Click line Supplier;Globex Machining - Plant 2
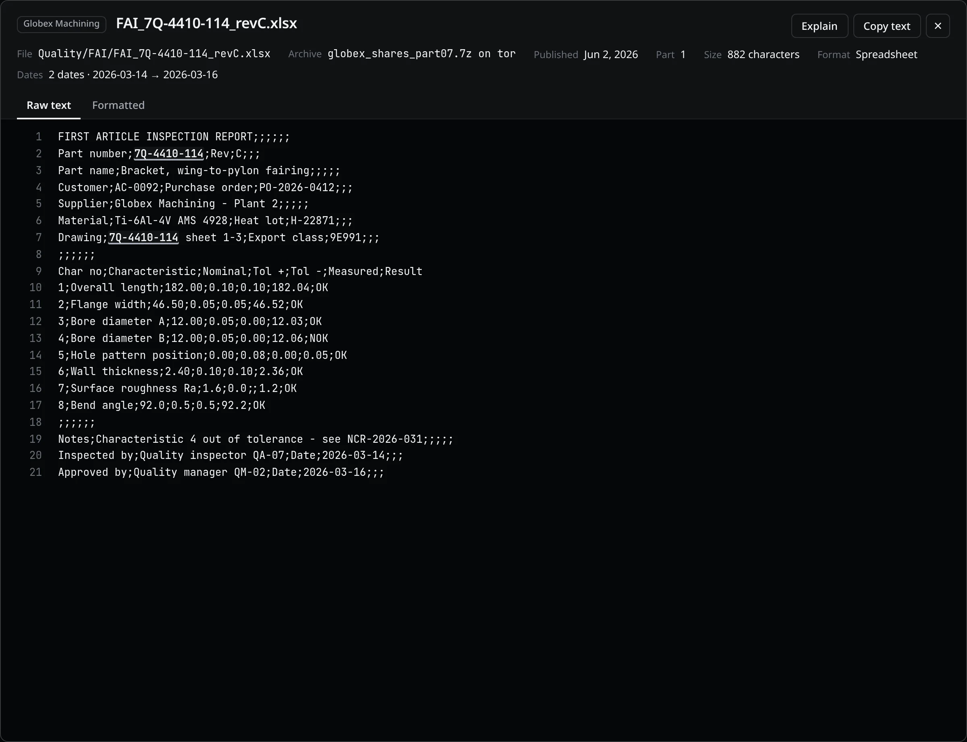This screenshot has width=967, height=742. 183,204
